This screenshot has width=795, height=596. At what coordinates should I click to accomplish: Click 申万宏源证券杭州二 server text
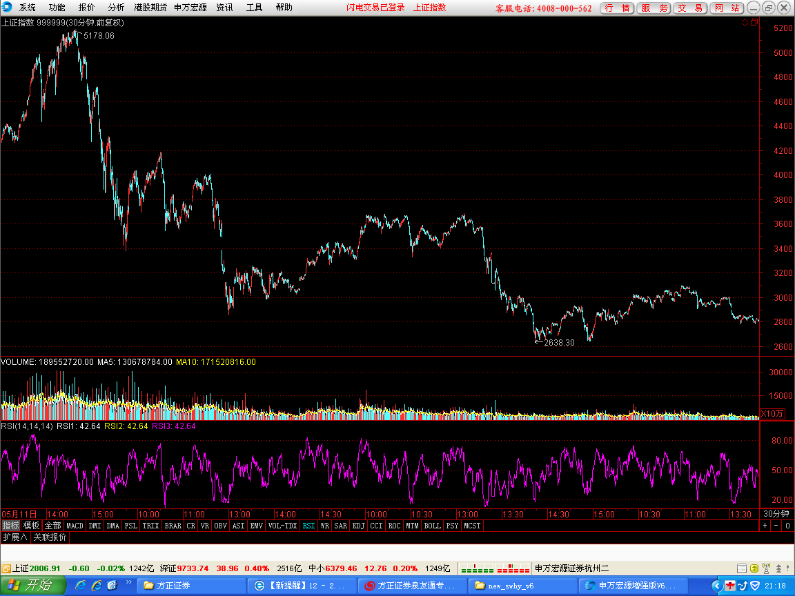572,568
